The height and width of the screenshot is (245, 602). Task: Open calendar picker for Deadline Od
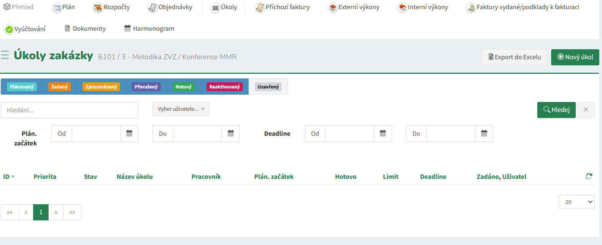(383, 133)
